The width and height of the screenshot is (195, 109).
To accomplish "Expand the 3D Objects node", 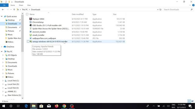I will point(3,55).
